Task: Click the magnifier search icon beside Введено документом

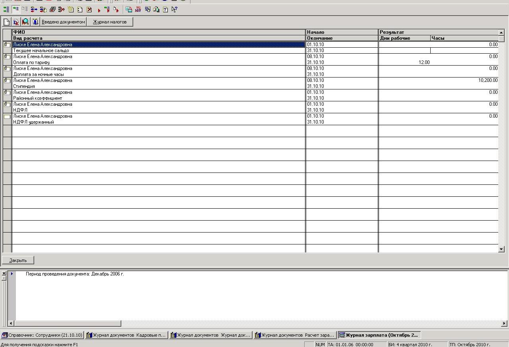Action: tap(25, 22)
